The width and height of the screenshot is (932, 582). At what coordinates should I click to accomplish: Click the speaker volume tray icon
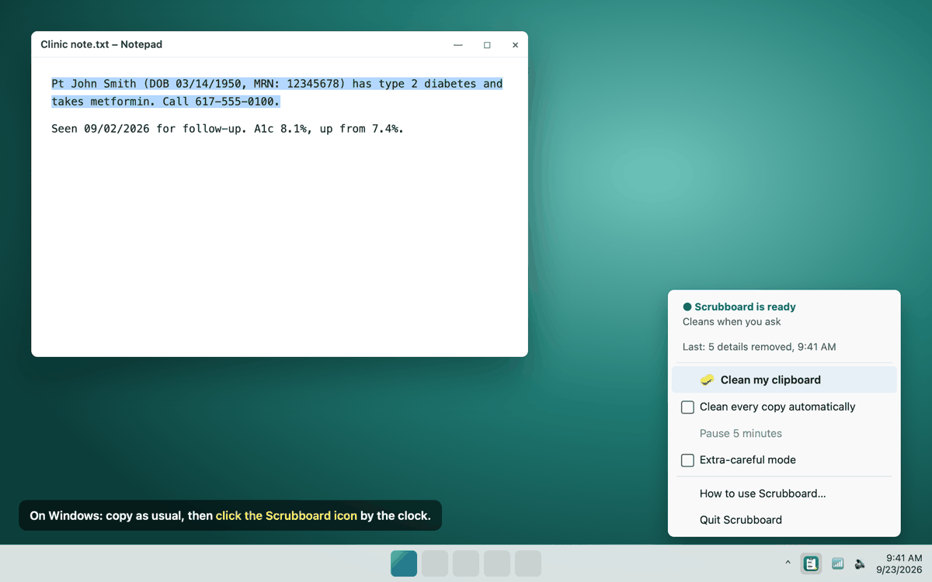tap(860, 563)
